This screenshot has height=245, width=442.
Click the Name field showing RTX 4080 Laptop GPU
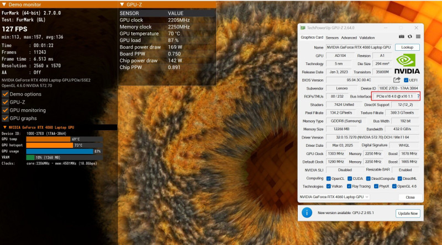359,47
